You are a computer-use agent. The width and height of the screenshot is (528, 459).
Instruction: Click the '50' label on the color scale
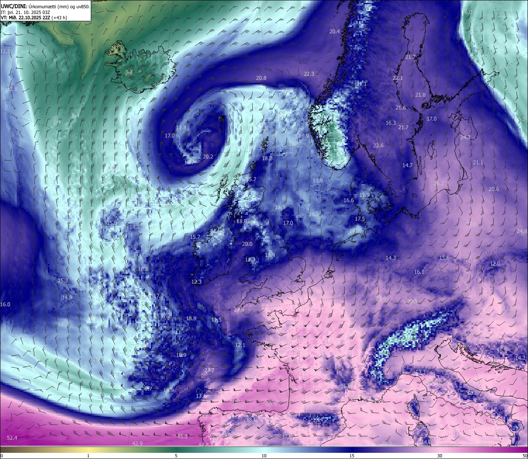pyautogui.click(x=525, y=456)
